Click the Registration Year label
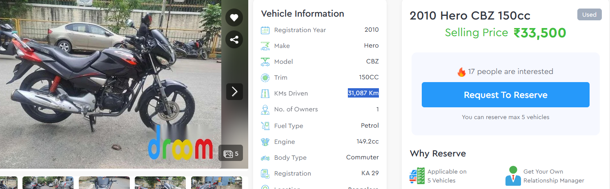The height and width of the screenshot is (189, 610). tap(300, 30)
